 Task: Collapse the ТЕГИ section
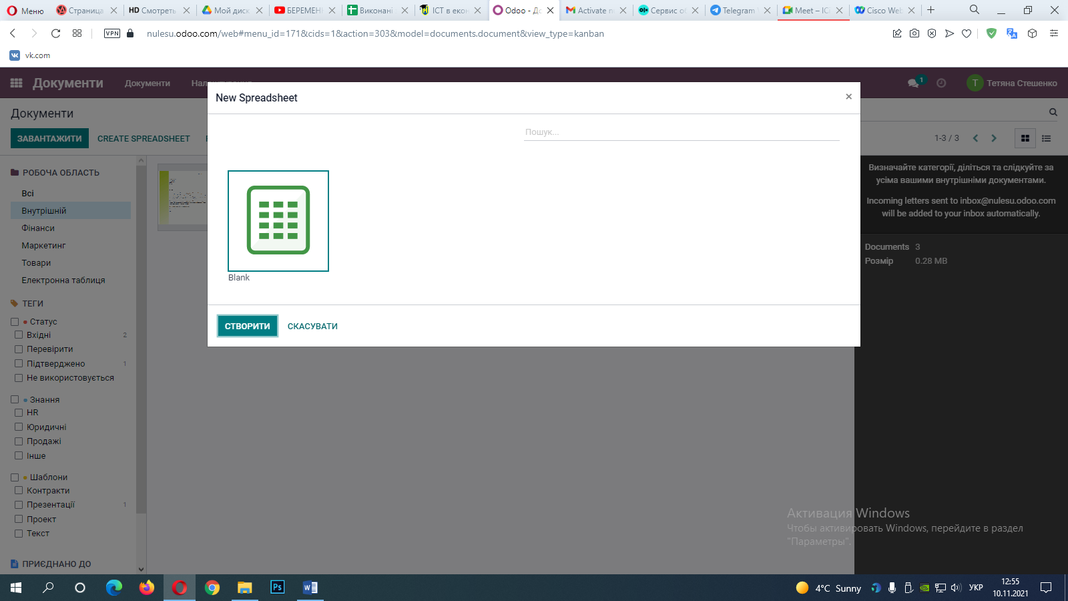(27, 303)
